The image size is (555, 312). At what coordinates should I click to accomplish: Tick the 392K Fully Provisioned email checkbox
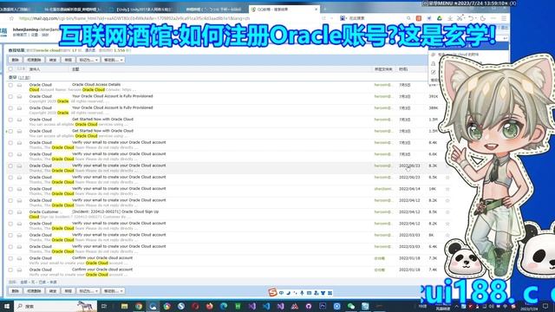(10, 96)
